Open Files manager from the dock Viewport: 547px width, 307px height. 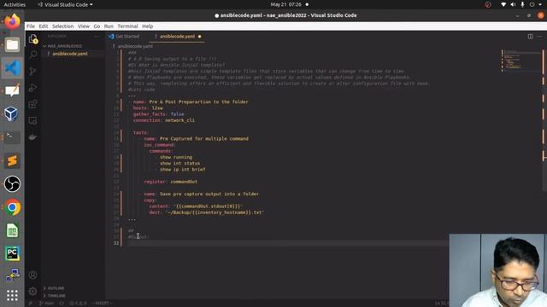[12, 45]
